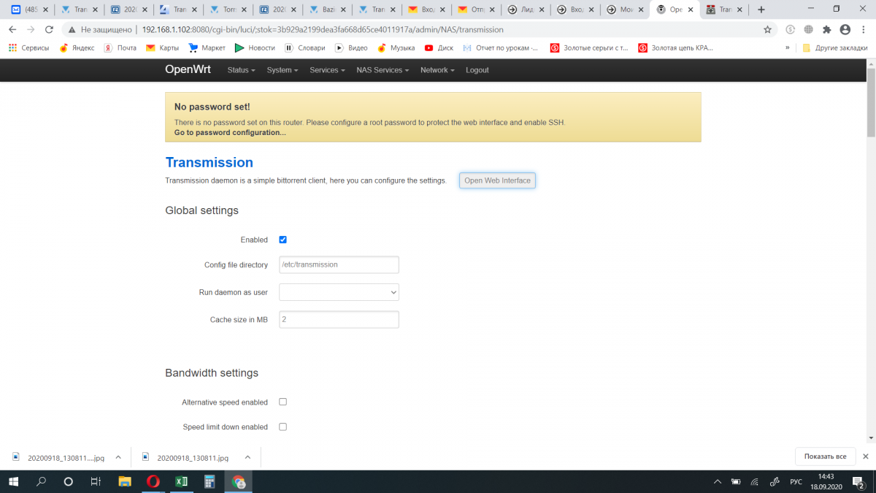This screenshot has width=876, height=493.
Task: Open the Сервисы apps shortcut
Action: tap(29, 48)
